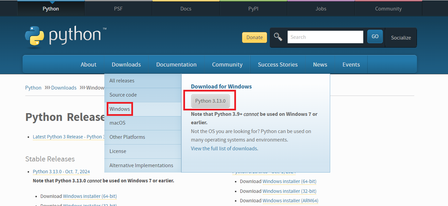Open View the full list of downloads link
This screenshot has height=206, width=448.
click(x=224, y=149)
